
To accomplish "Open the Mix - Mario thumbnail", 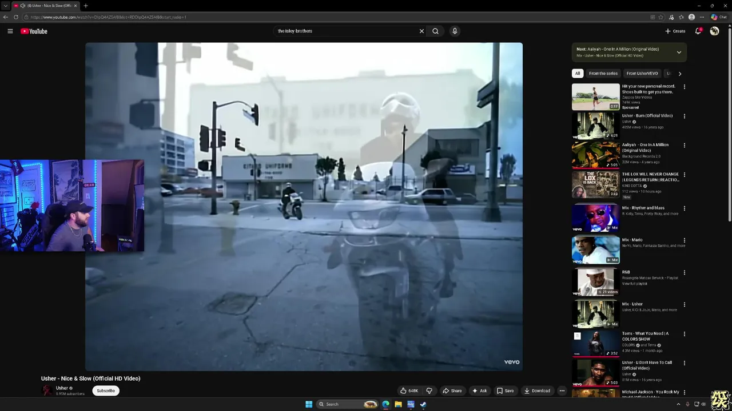I will pos(595,250).
